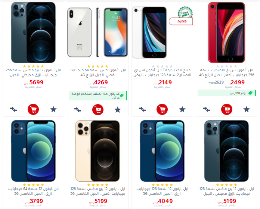Add red iPhone SE 2499 to cart

coord(226,109)
